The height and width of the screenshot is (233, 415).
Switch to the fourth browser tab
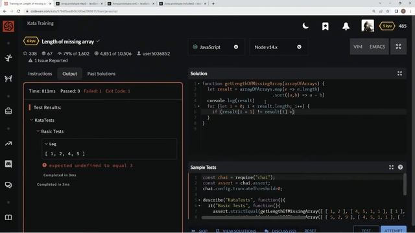[182, 4]
